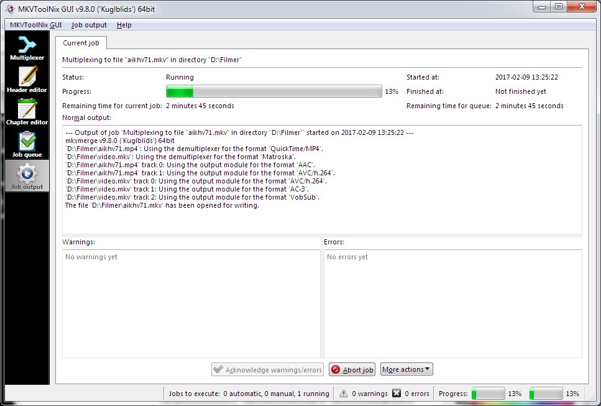This screenshot has height=406, width=601.
Task: Click the '0 errors' status bar text
Action: coord(417,394)
